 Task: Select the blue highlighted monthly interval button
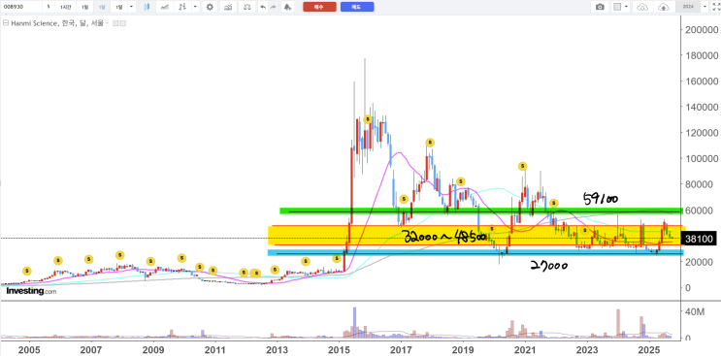pos(102,7)
